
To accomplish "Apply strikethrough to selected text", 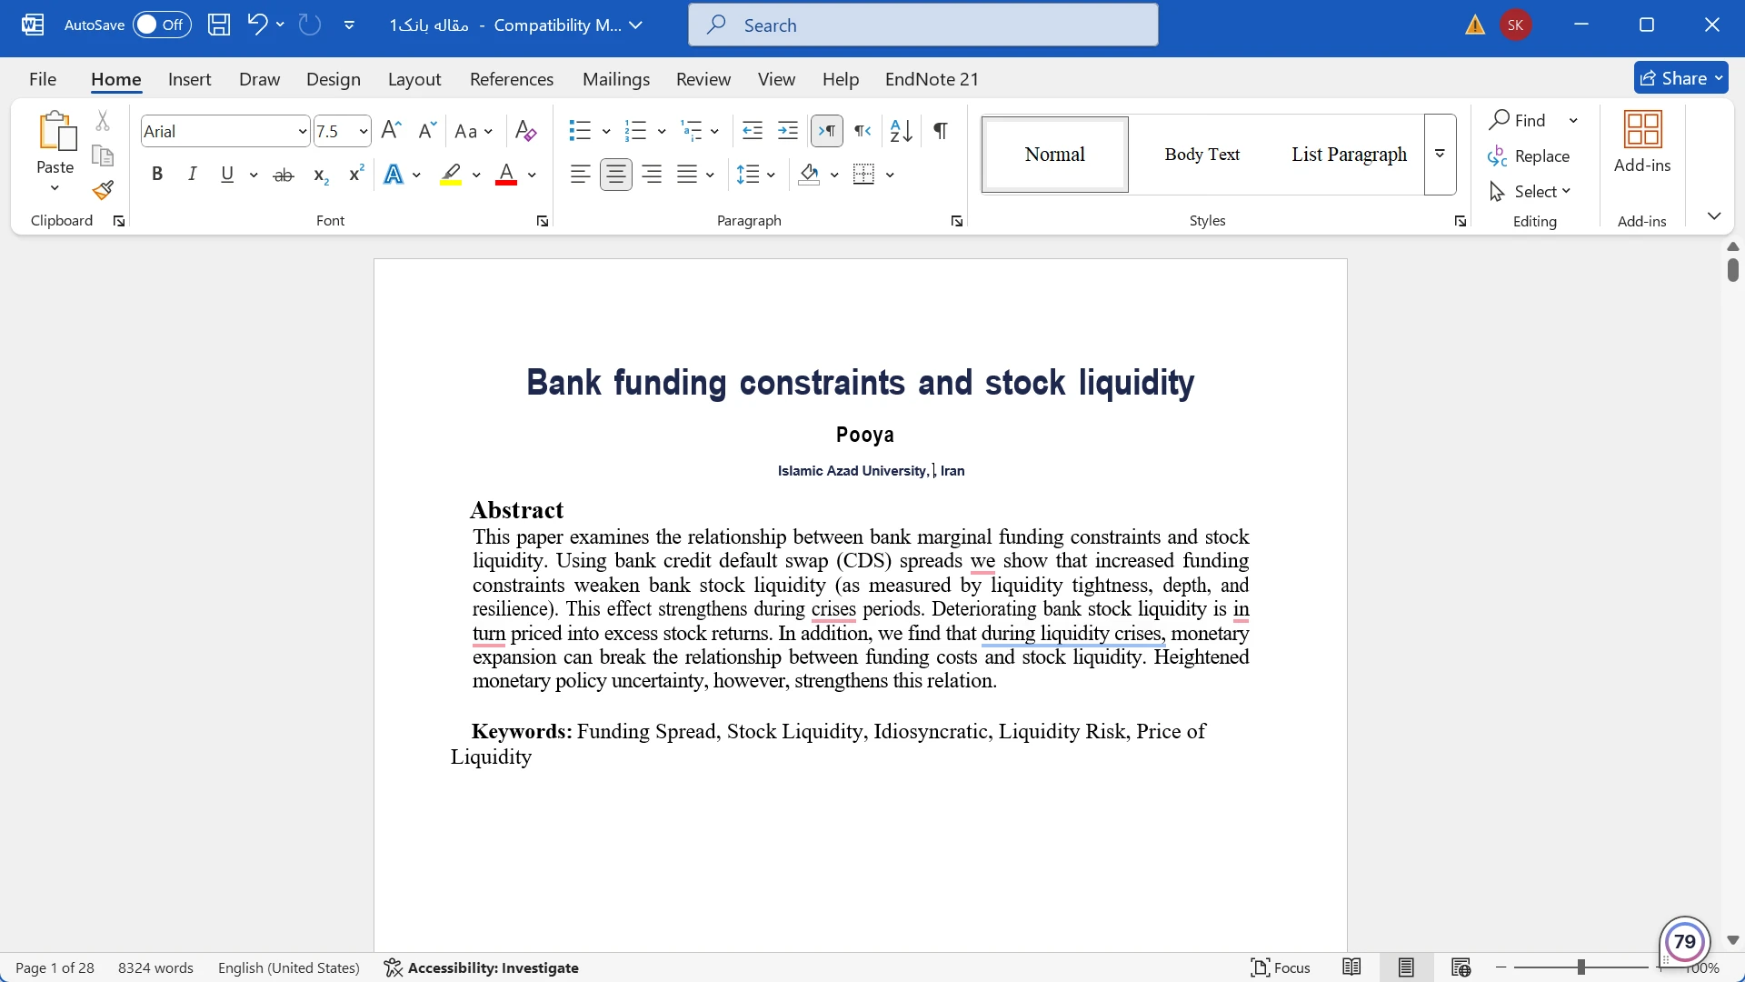I will tap(284, 175).
